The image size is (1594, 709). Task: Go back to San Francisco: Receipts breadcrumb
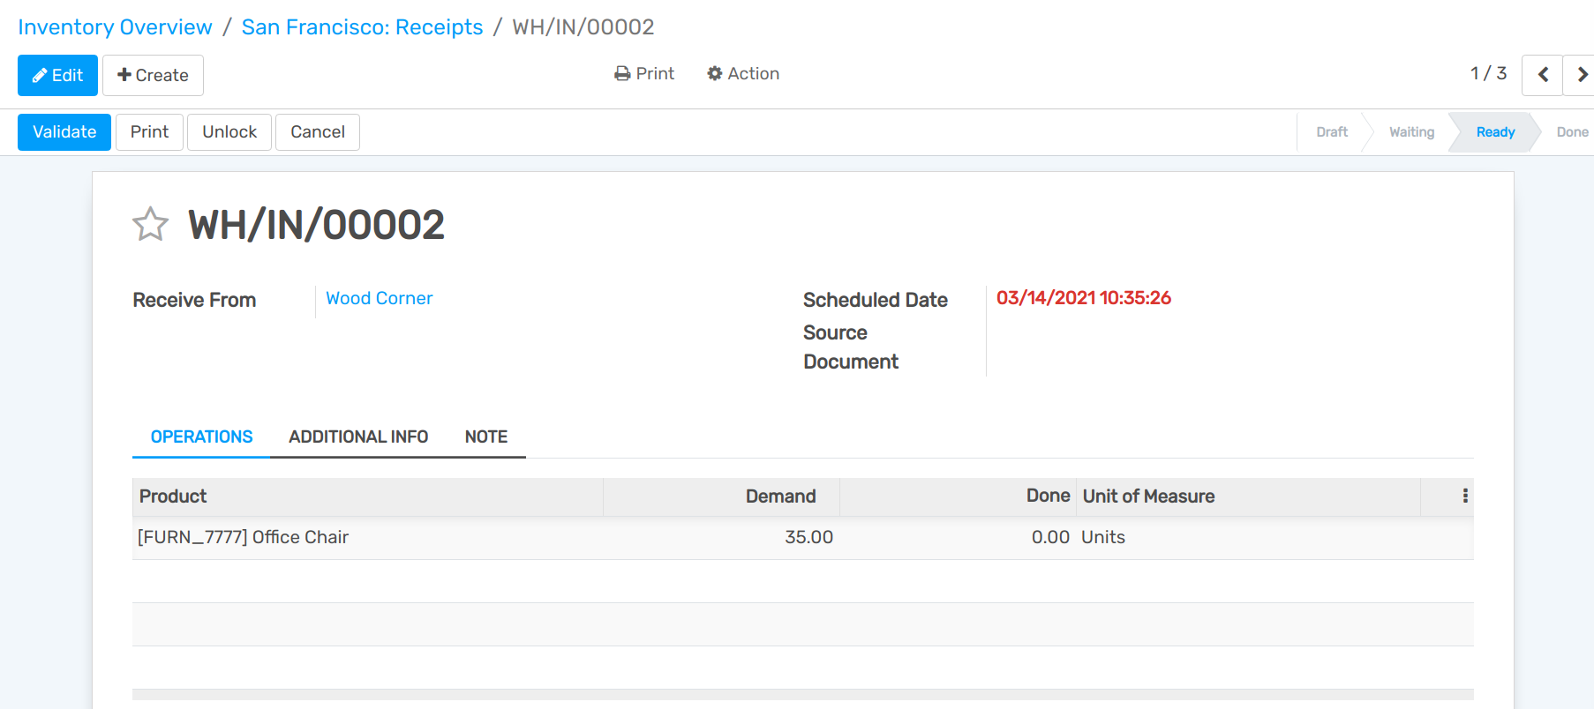click(362, 27)
